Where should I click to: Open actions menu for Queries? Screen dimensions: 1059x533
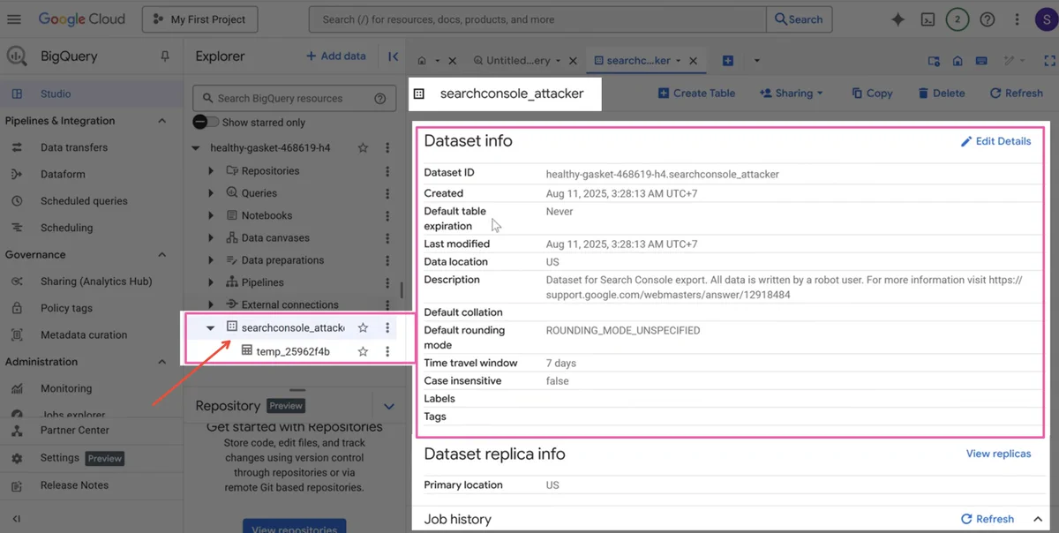coord(387,193)
